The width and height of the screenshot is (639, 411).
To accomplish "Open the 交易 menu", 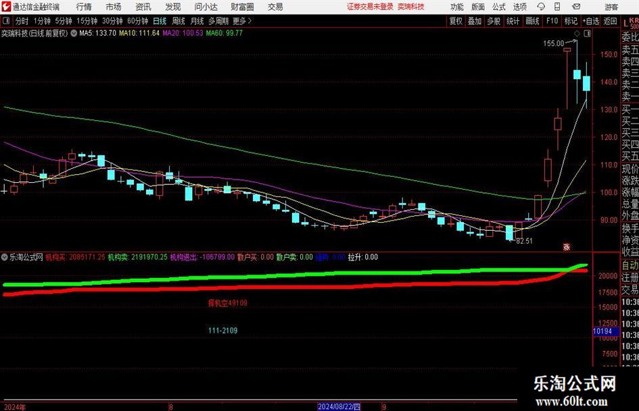I will (275, 7).
